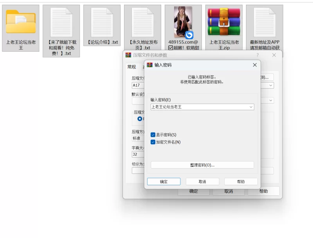Open the 默认设置 profile dropdown arrow
This screenshot has height=238, width=313.
[271, 100]
